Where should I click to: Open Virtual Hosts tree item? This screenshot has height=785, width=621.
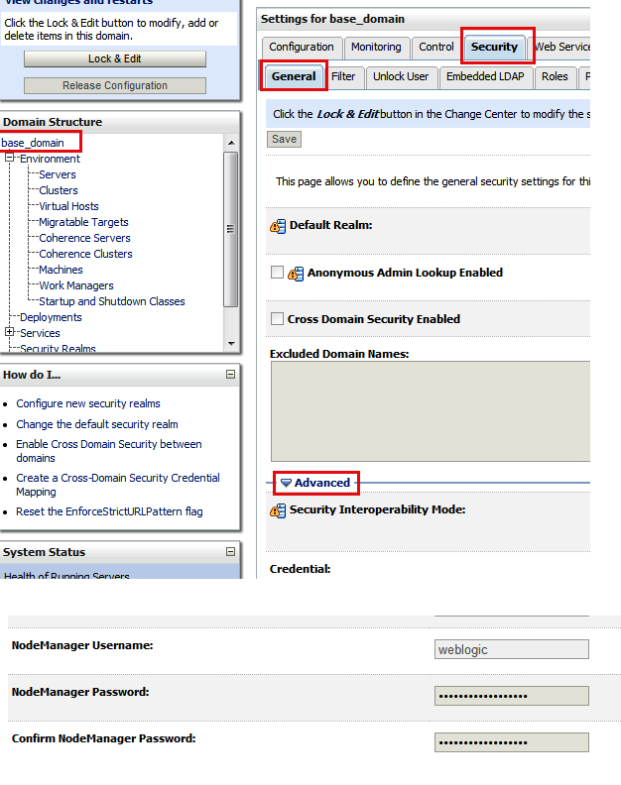(68, 206)
